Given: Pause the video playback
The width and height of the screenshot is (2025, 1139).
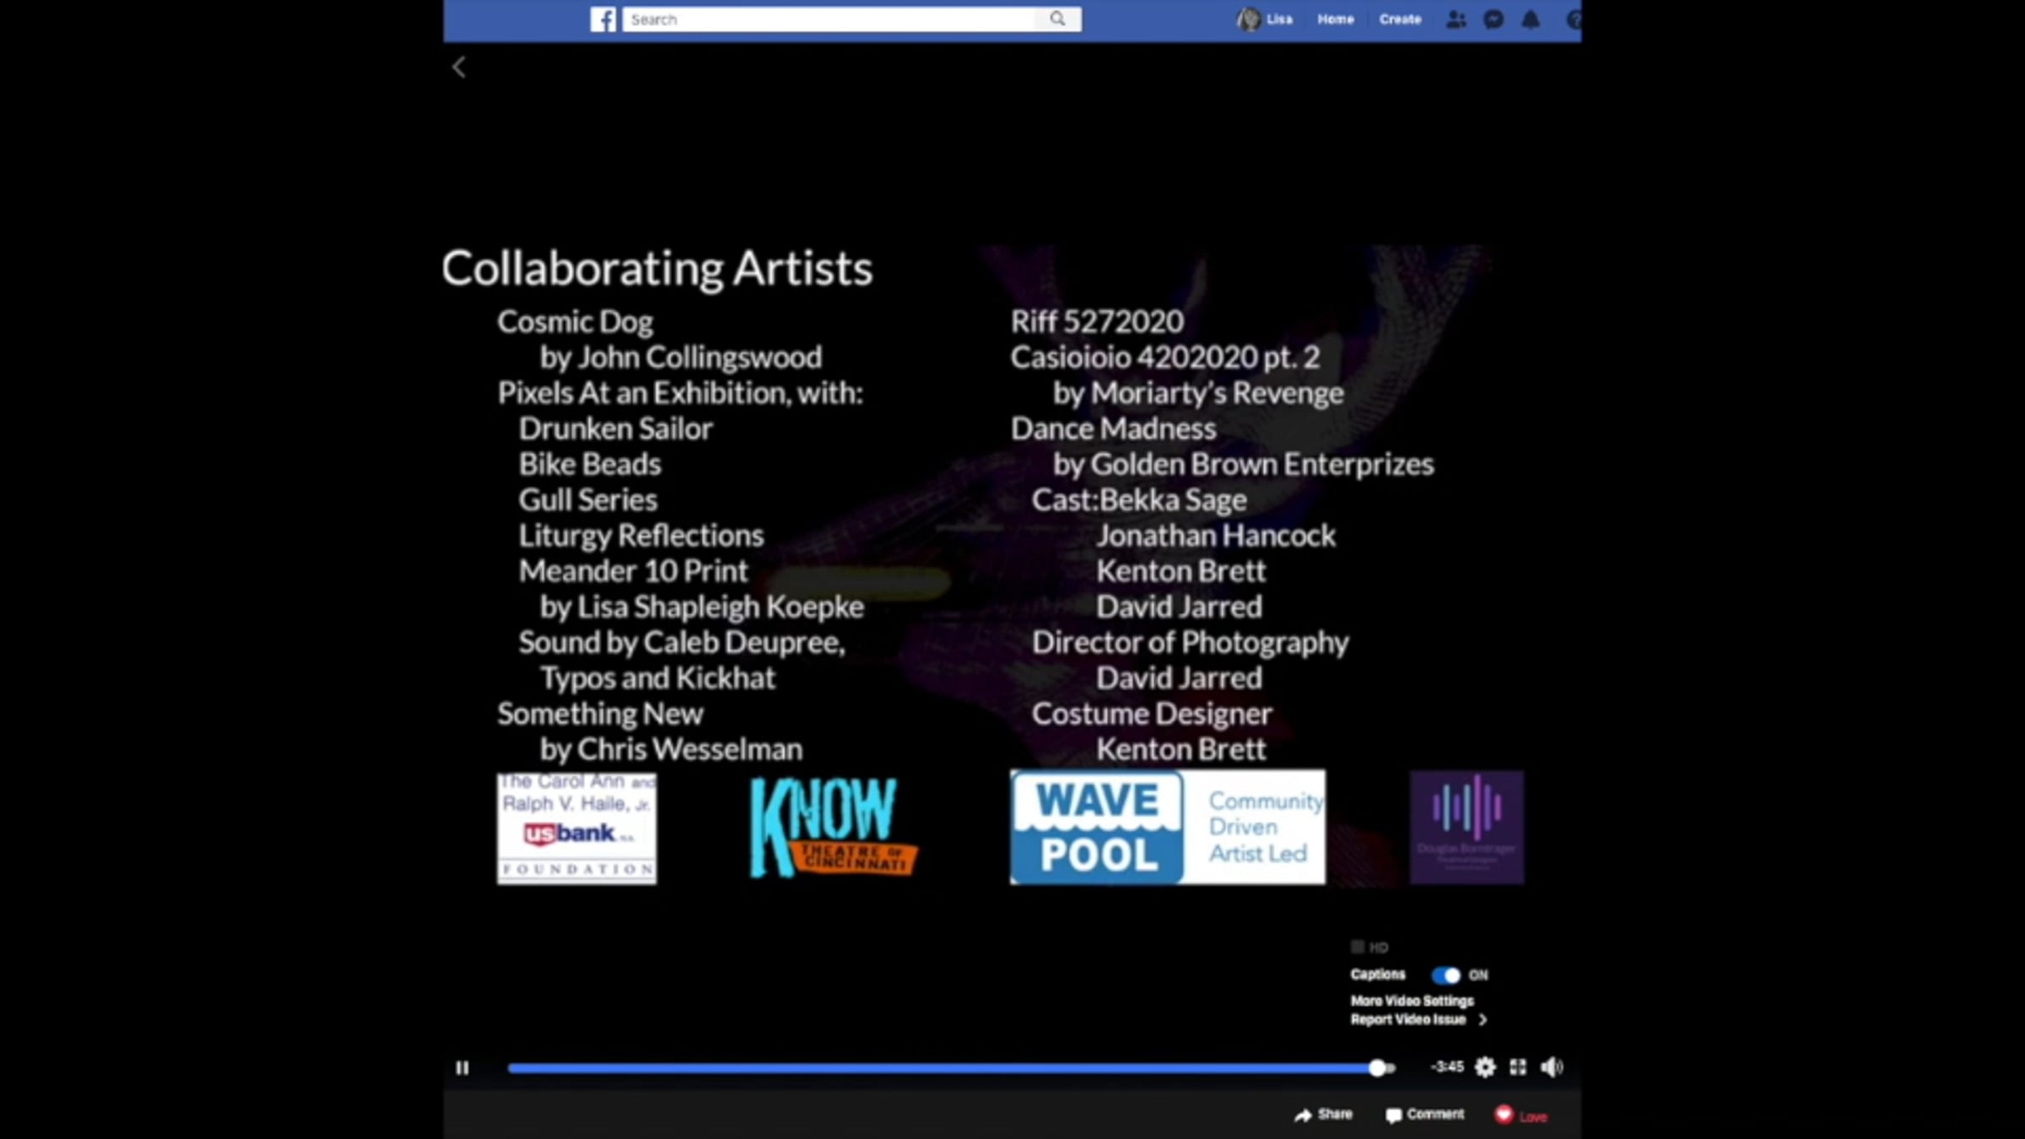Looking at the screenshot, I should click(x=462, y=1068).
